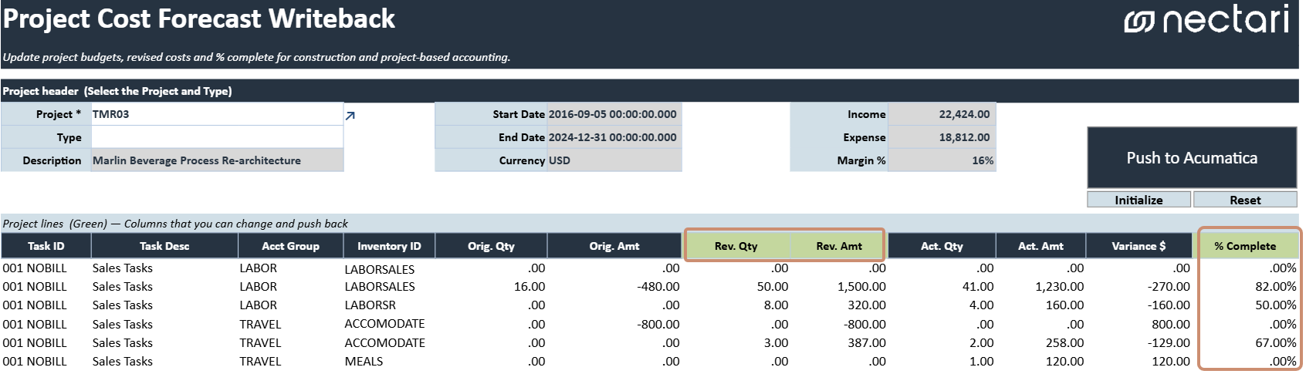The image size is (1306, 374).
Task: Click the Act. Qty column header
Action: 942,246
